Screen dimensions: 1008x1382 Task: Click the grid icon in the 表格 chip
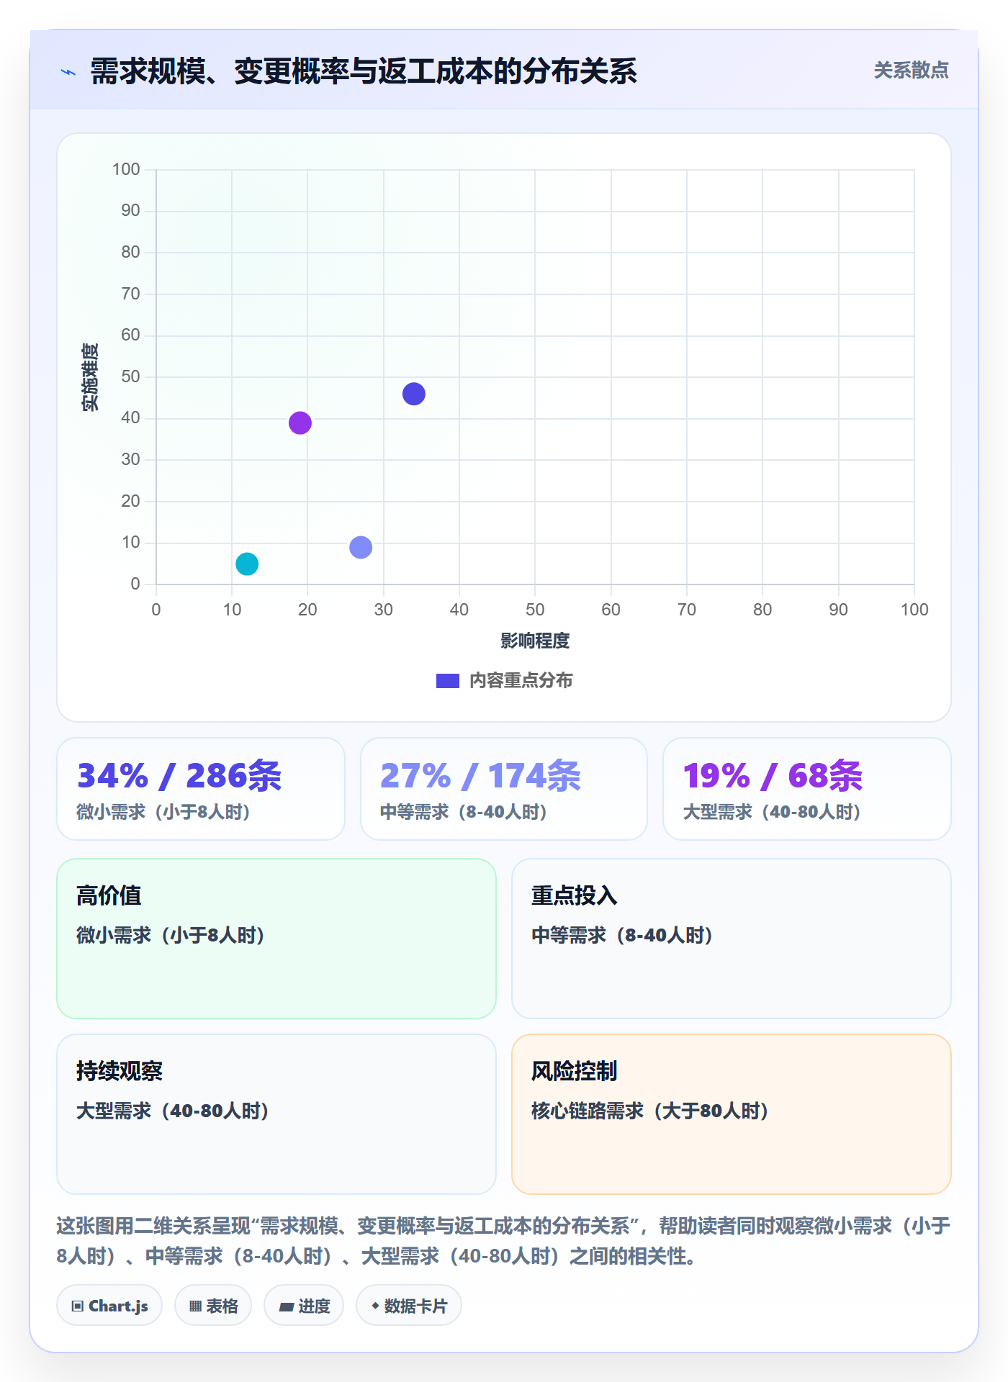tap(195, 1306)
